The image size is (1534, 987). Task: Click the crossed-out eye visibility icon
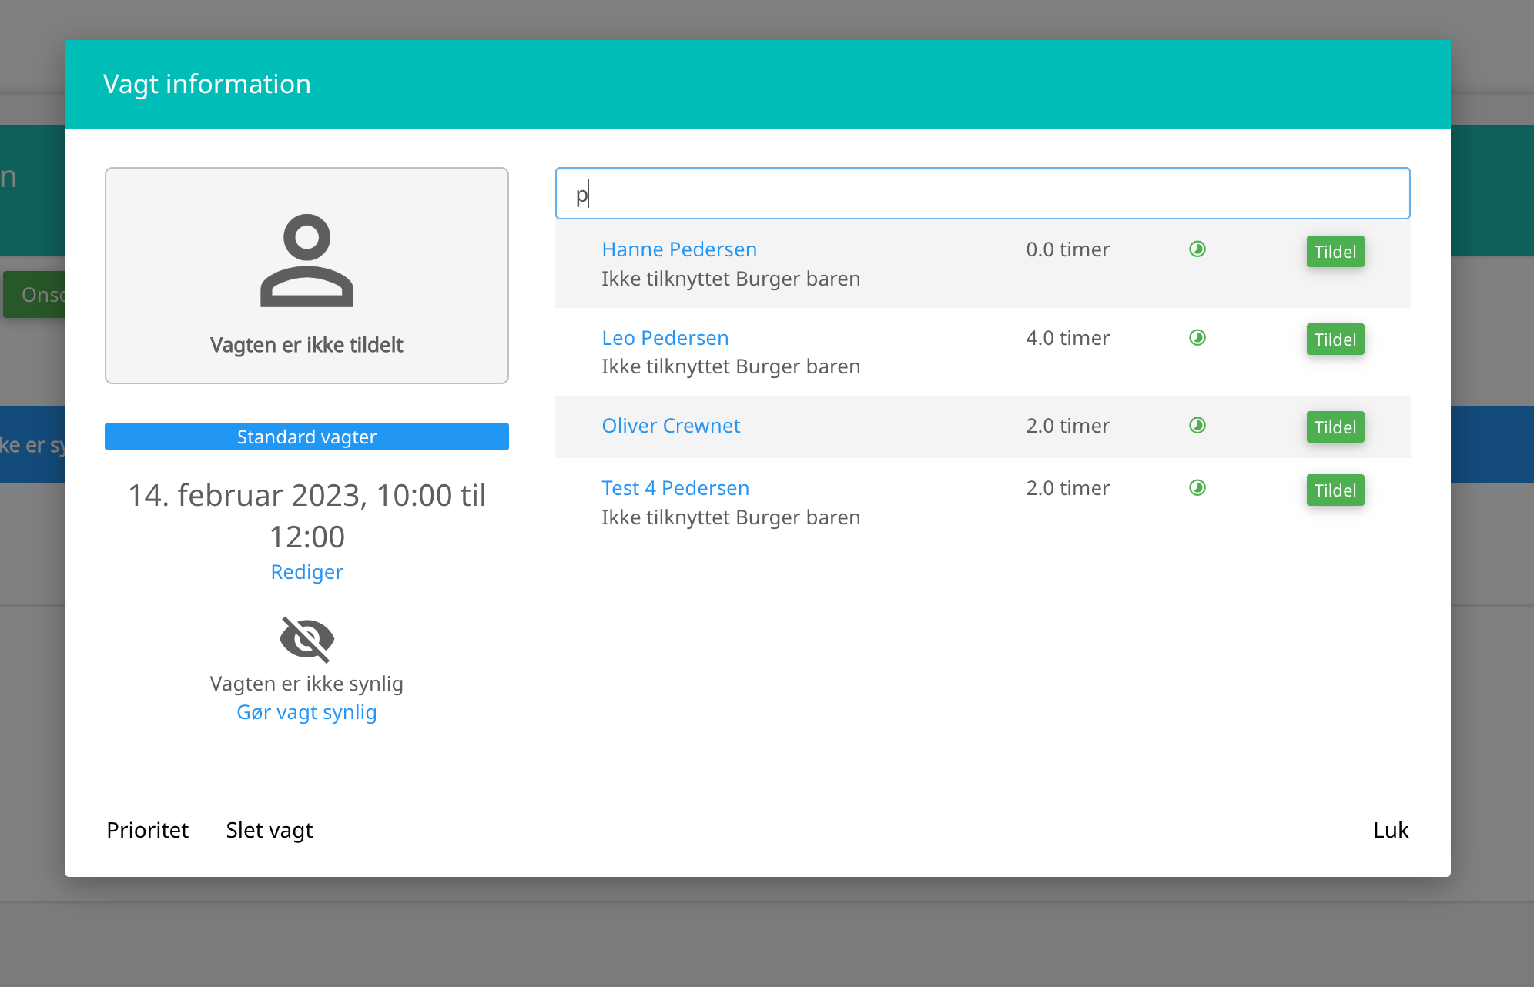click(306, 639)
